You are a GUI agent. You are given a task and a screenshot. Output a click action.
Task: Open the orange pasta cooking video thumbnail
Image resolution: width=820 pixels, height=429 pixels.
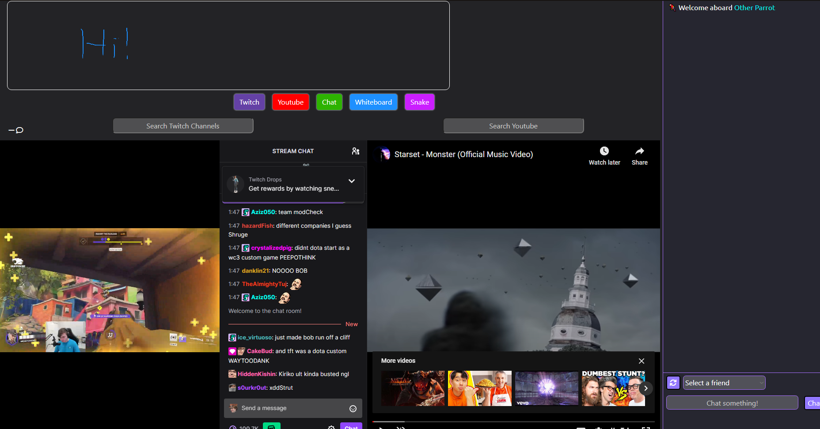click(x=480, y=388)
